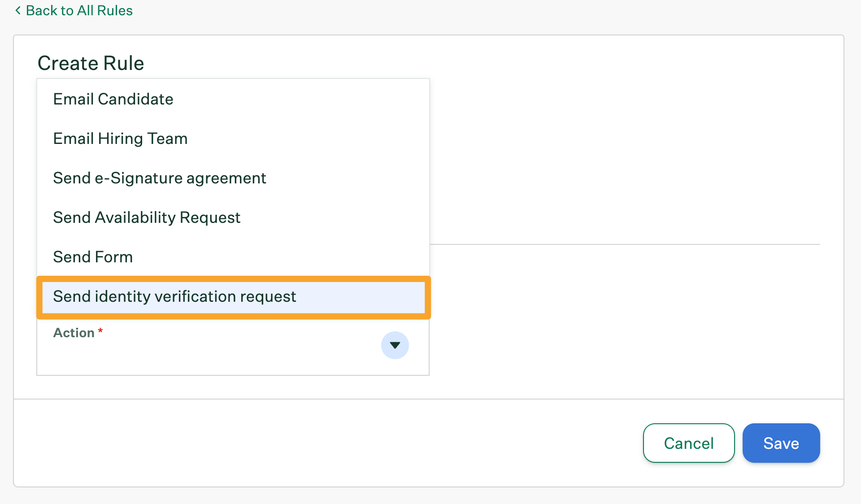The image size is (861, 504).
Task: Click the Create Rule heading
Action: point(91,63)
